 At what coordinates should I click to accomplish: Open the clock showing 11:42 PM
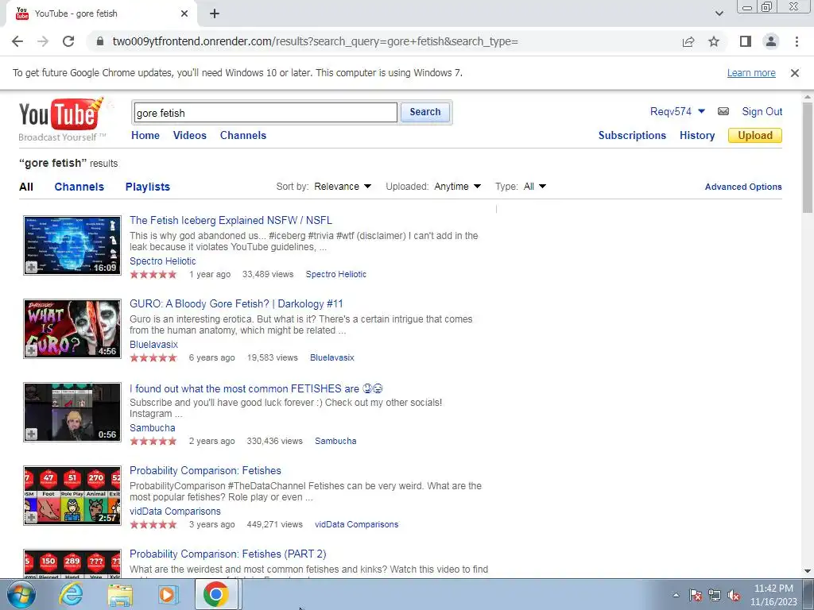pos(773,595)
